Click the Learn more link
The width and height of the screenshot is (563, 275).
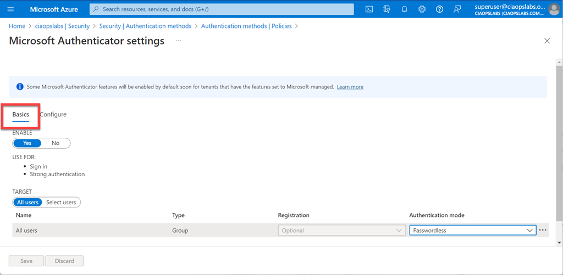(350, 87)
